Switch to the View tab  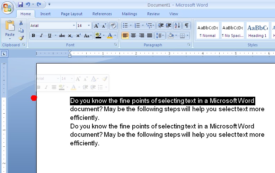[174, 14]
